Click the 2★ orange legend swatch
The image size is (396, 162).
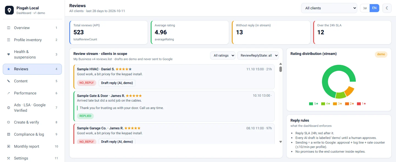[347, 104]
